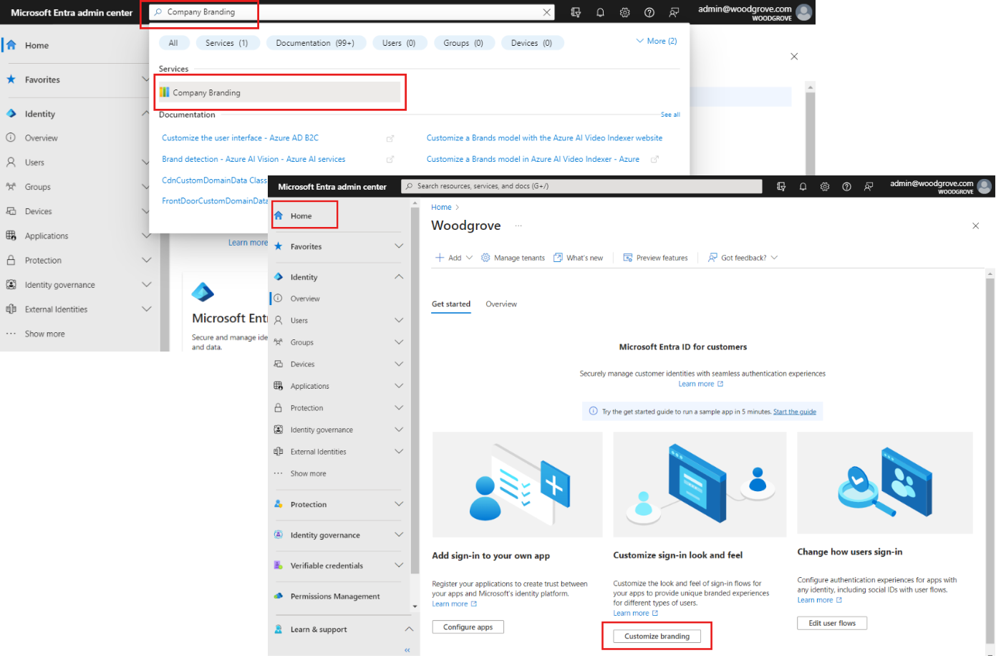The width and height of the screenshot is (996, 658).
Task: Collapse Identity section in front sidebar
Action: (399, 277)
